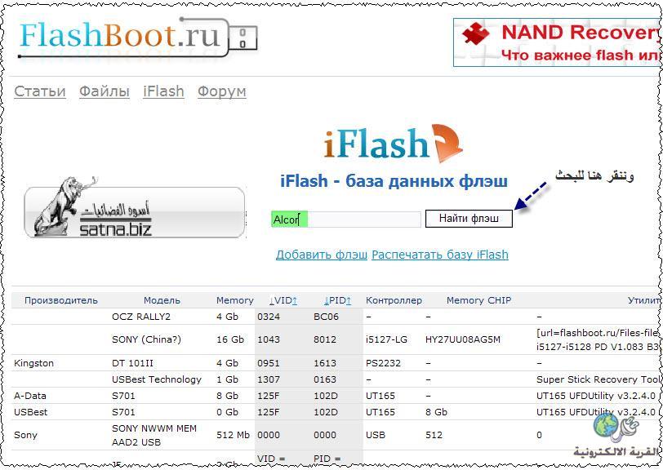Click VID value 0324
Viewport: 663px width, 470px height.
tap(269, 317)
